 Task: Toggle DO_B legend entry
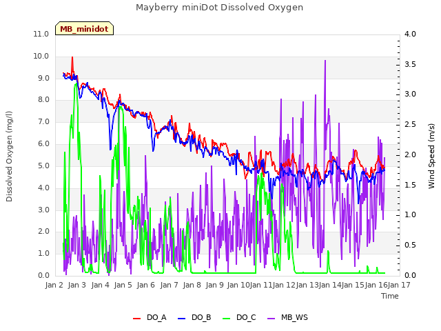[x=194, y=318]
